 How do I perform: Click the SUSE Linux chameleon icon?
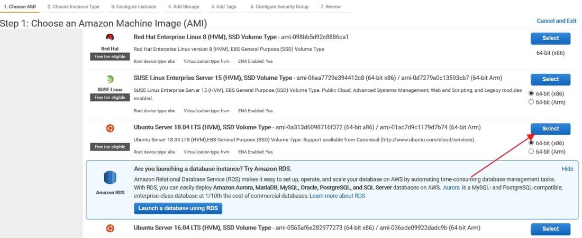point(110,79)
